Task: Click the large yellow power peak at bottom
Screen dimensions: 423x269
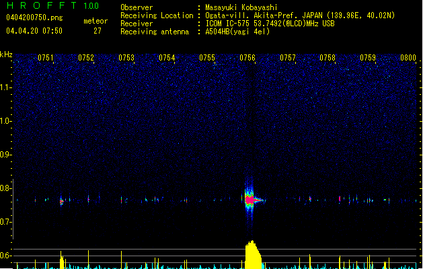Action: coord(252,256)
